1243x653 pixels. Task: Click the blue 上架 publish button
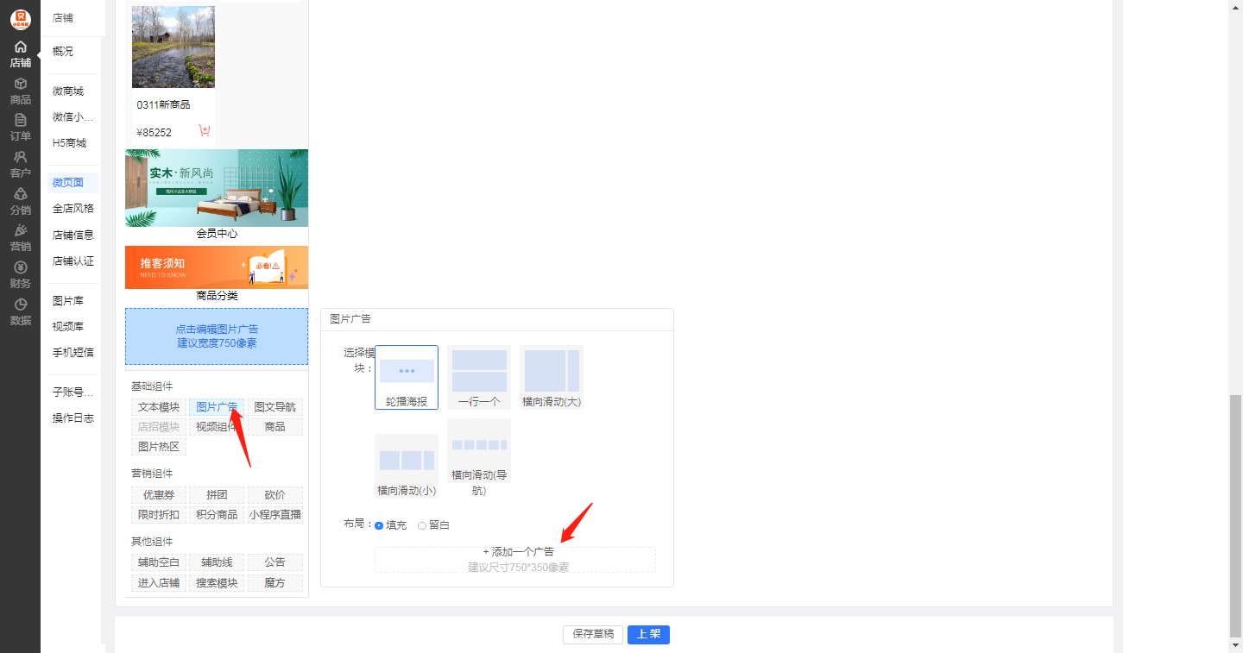(648, 634)
